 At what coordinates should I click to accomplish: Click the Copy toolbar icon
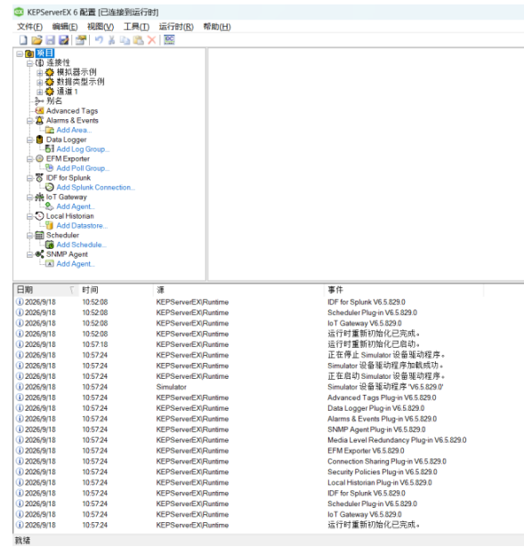125,40
